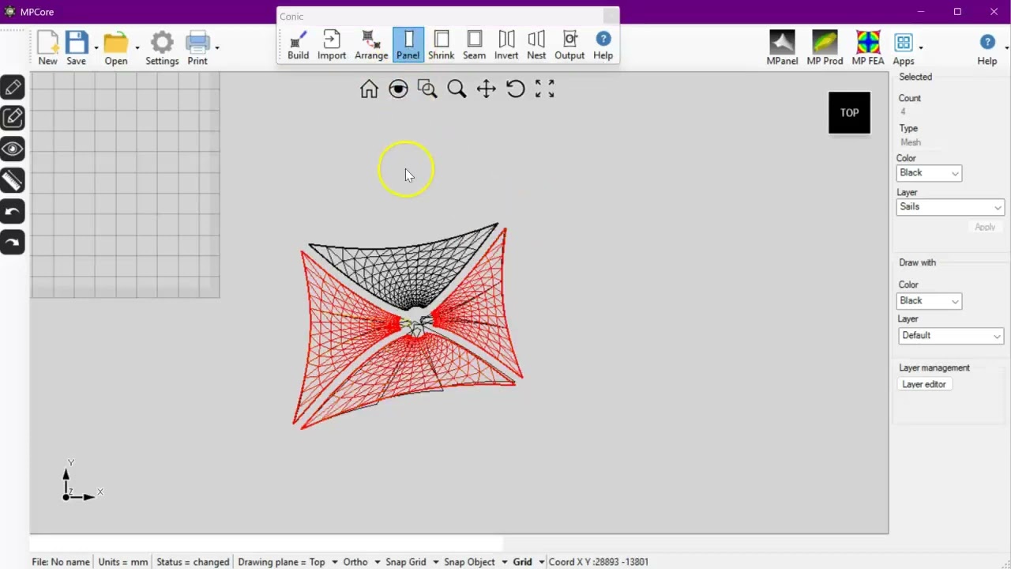
Task: Select the zoom window magnifier icon
Action: (x=427, y=89)
